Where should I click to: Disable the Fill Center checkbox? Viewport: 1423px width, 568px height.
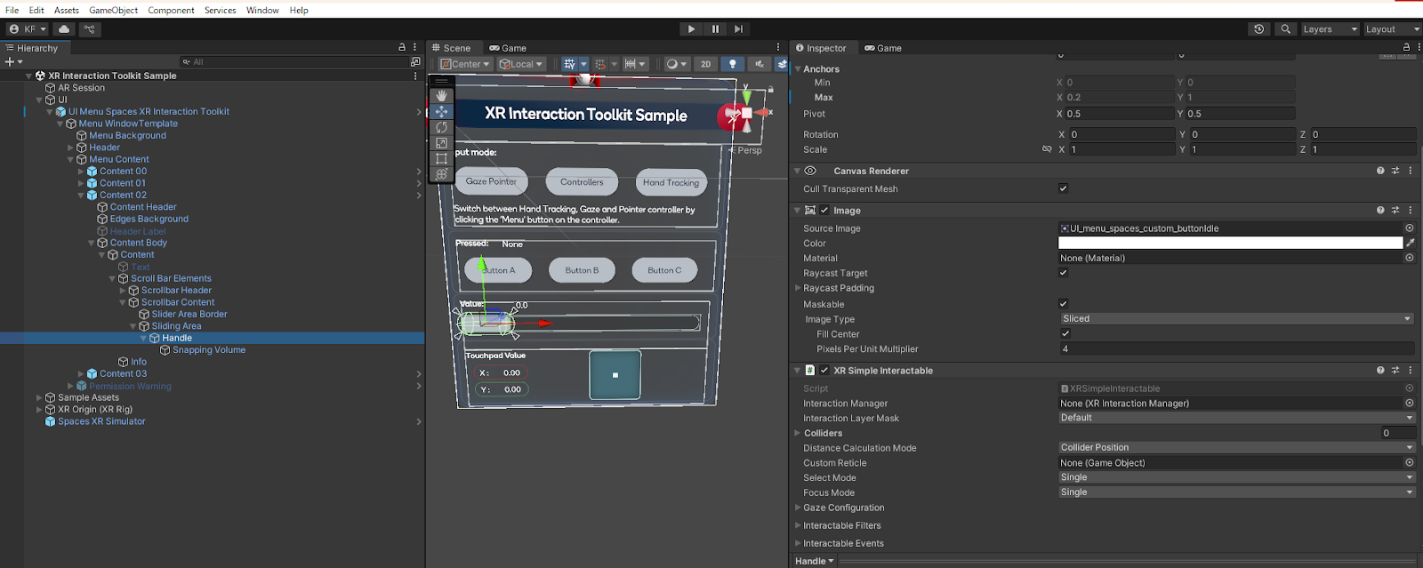tap(1065, 334)
